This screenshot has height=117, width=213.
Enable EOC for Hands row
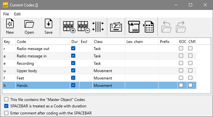coord(181,85)
